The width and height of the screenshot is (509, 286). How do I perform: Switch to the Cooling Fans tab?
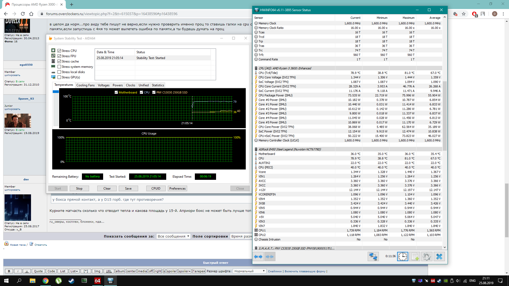coord(85,85)
